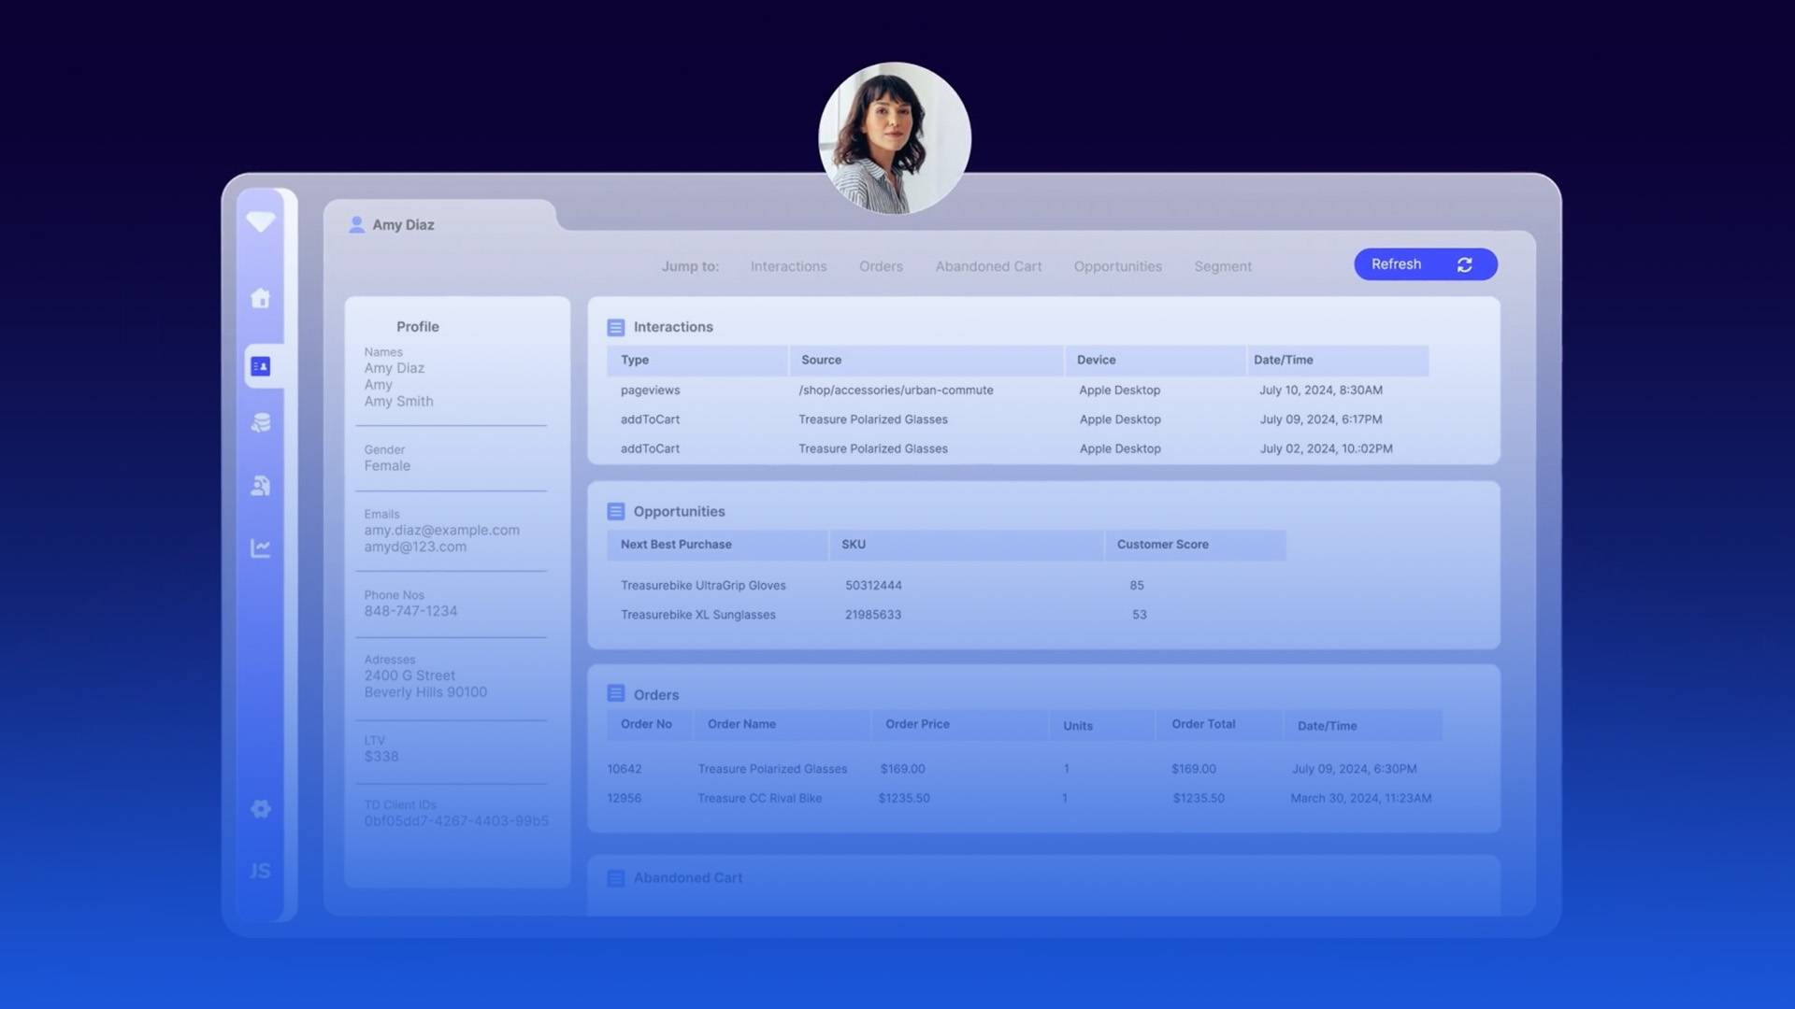The width and height of the screenshot is (1795, 1009).
Task: Jump to Interactions section link
Action: (788, 266)
